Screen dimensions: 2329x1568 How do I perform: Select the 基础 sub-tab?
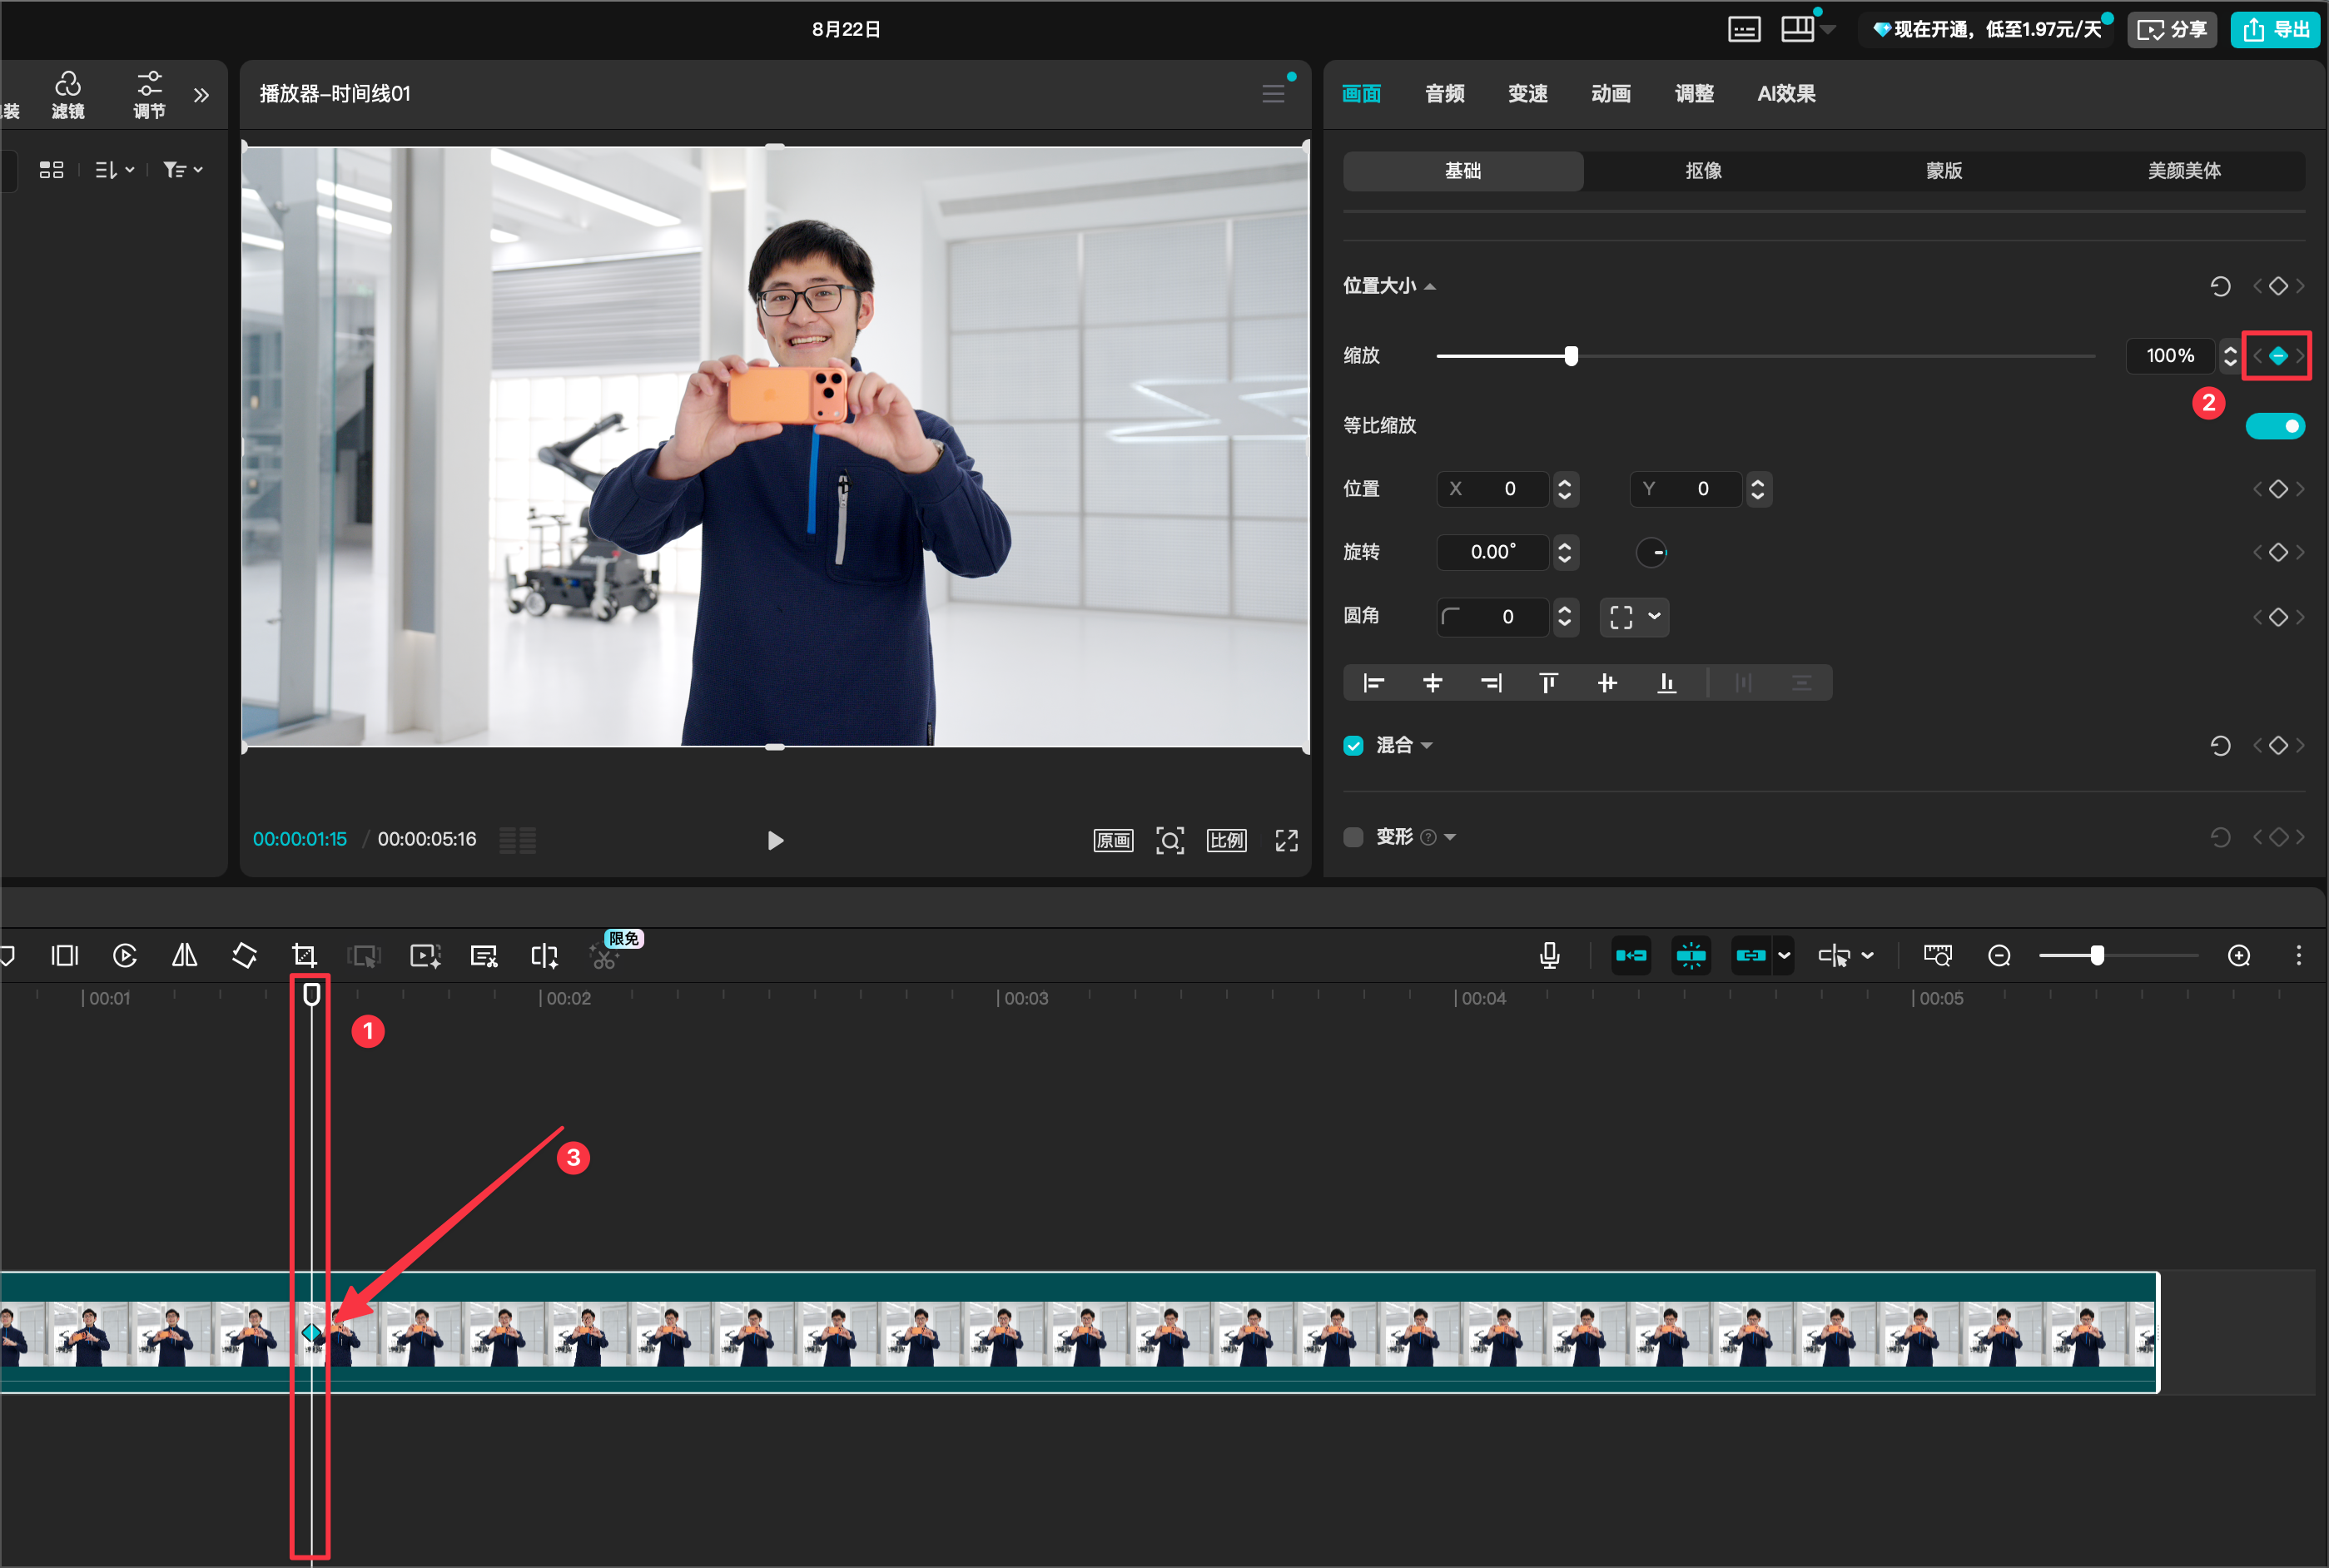click(x=1463, y=171)
